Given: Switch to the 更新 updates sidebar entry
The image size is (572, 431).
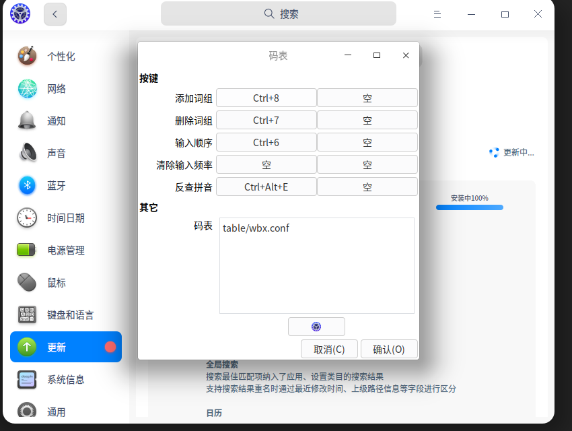Looking at the screenshot, I should point(65,347).
